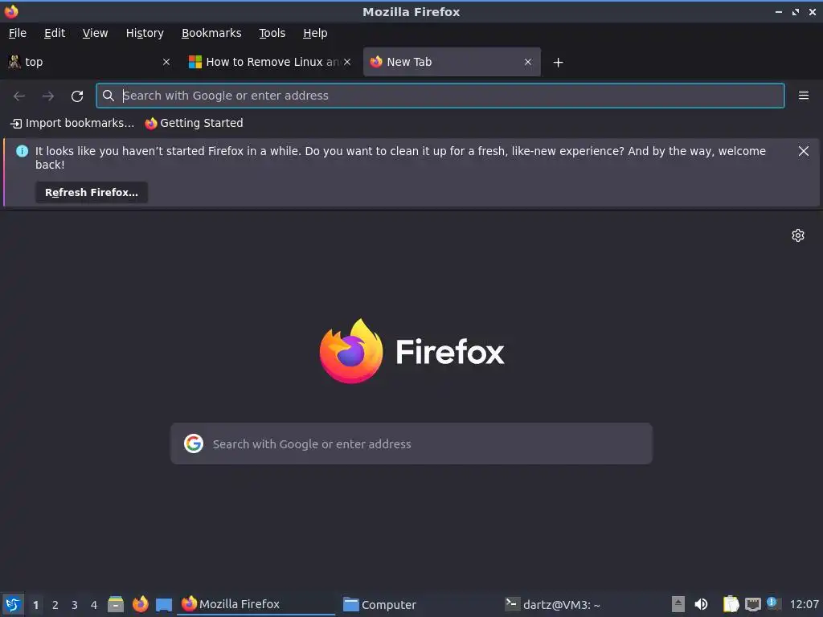The width and height of the screenshot is (823, 617).
Task: Click the 12:07 clock on taskbar
Action: [804, 604]
